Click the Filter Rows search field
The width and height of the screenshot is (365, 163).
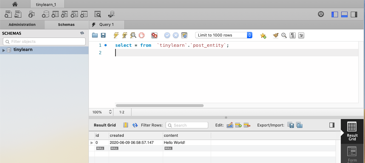[187, 125]
